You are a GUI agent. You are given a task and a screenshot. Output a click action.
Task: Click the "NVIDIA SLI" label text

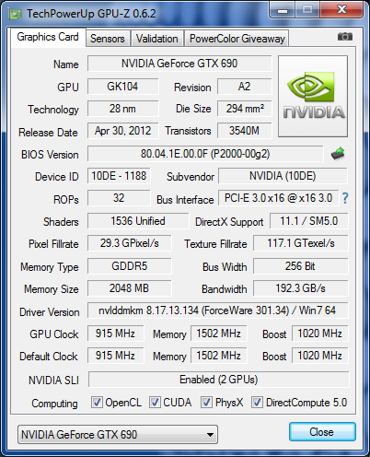pos(53,381)
